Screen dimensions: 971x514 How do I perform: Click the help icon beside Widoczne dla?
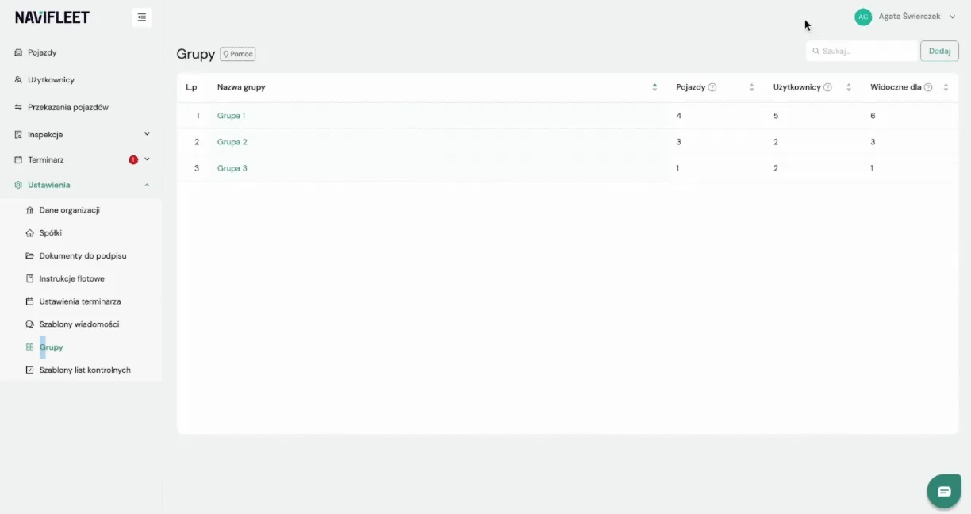pos(928,87)
